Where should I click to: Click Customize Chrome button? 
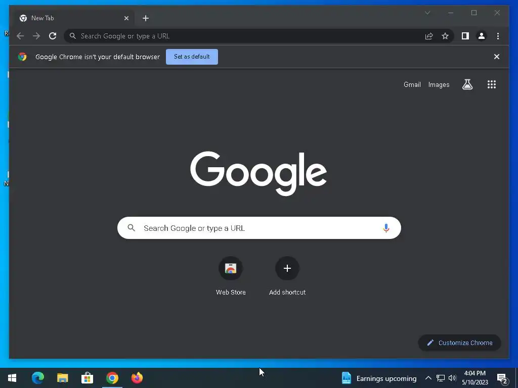pos(459,343)
